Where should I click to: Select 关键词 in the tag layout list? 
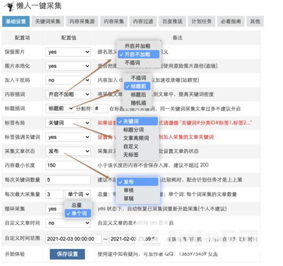click(x=137, y=121)
